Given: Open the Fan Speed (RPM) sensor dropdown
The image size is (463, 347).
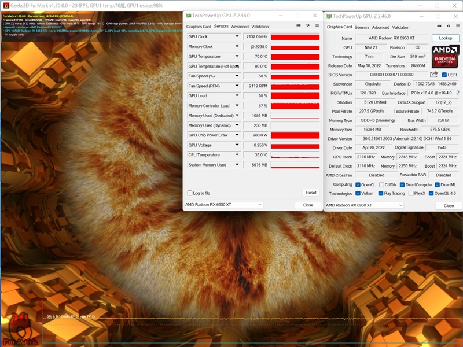Looking at the screenshot, I should pos(237,86).
